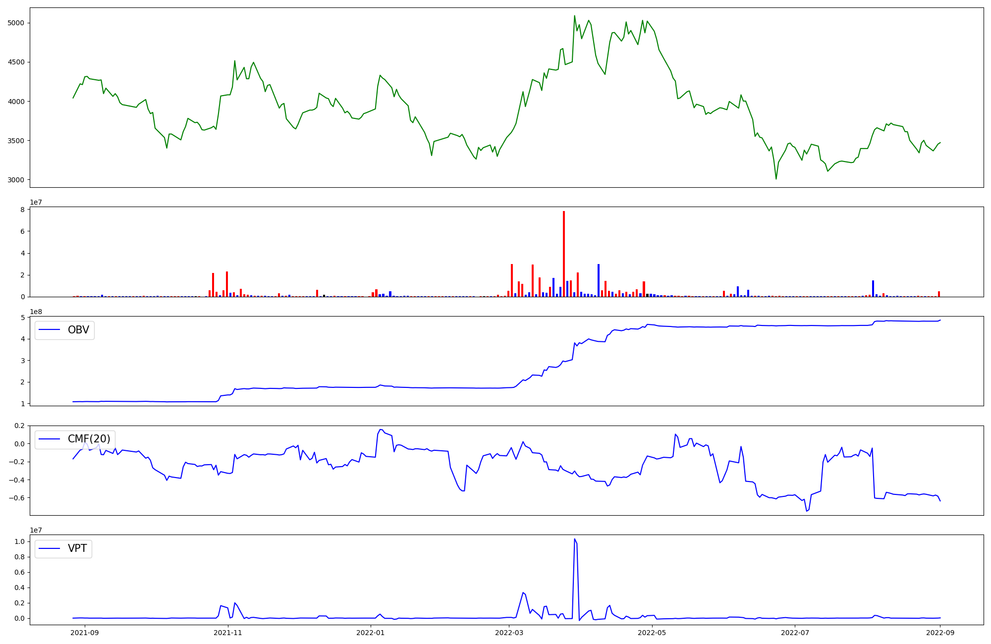Click the 5000 price axis tick label
Screen dimensions: 991x644
16,23
